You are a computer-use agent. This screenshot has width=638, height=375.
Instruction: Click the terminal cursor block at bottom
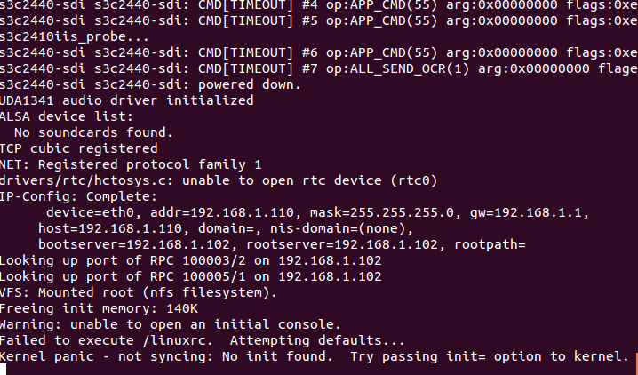(4, 371)
